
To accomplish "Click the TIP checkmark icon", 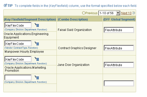I will (5, 5).
